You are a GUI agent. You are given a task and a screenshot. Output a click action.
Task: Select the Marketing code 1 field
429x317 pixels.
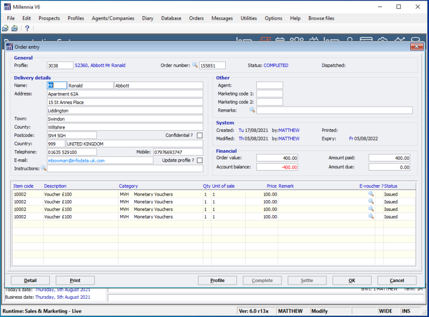click(269, 94)
